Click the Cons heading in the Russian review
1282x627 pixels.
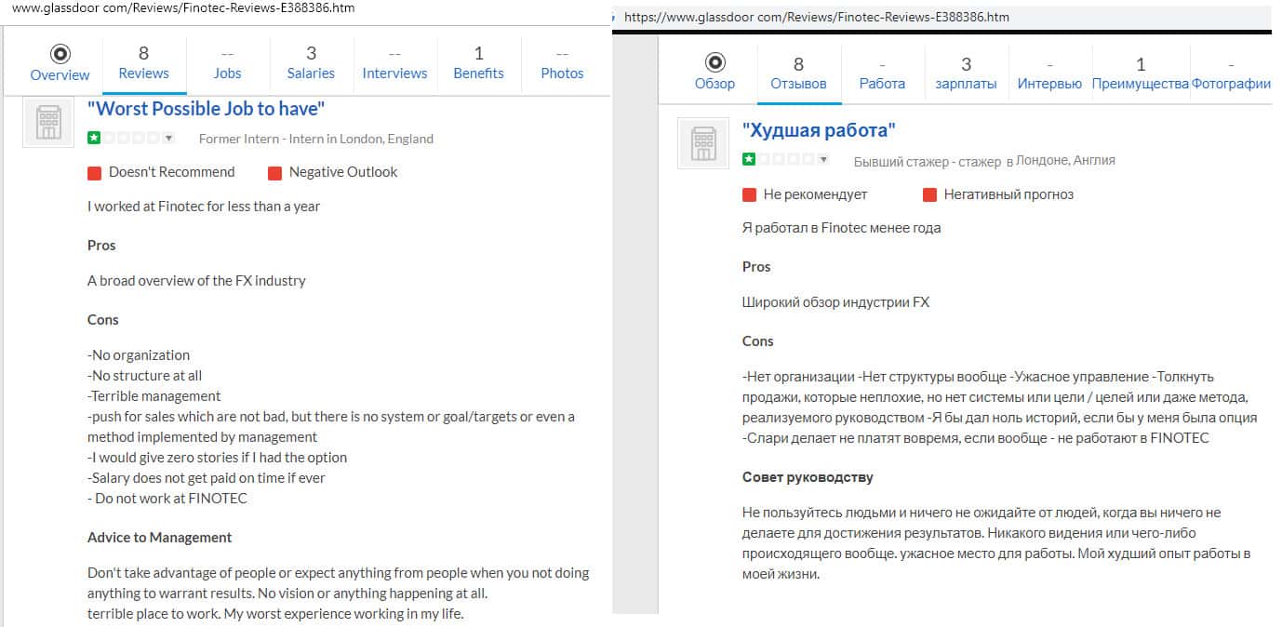point(758,341)
